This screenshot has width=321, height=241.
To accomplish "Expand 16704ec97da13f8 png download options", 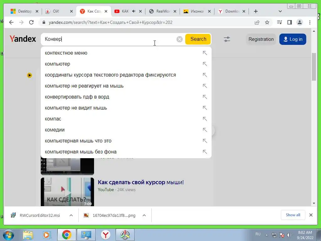I will point(144,215).
